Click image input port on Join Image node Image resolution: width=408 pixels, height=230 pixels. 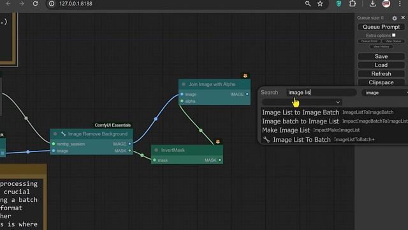pyautogui.click(x=182, y=94)
